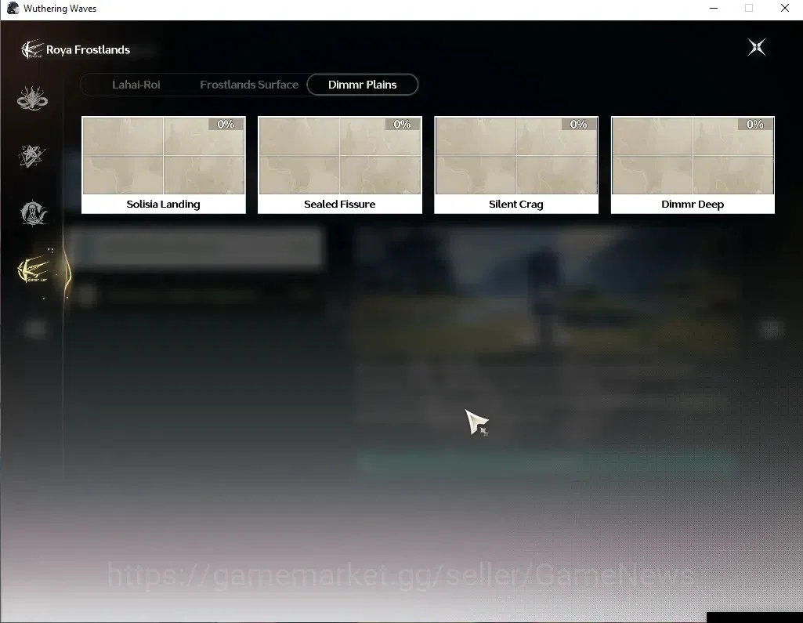Select the Silent Crag map card
The height and width of the screenshot is (623, 803).
516,165
